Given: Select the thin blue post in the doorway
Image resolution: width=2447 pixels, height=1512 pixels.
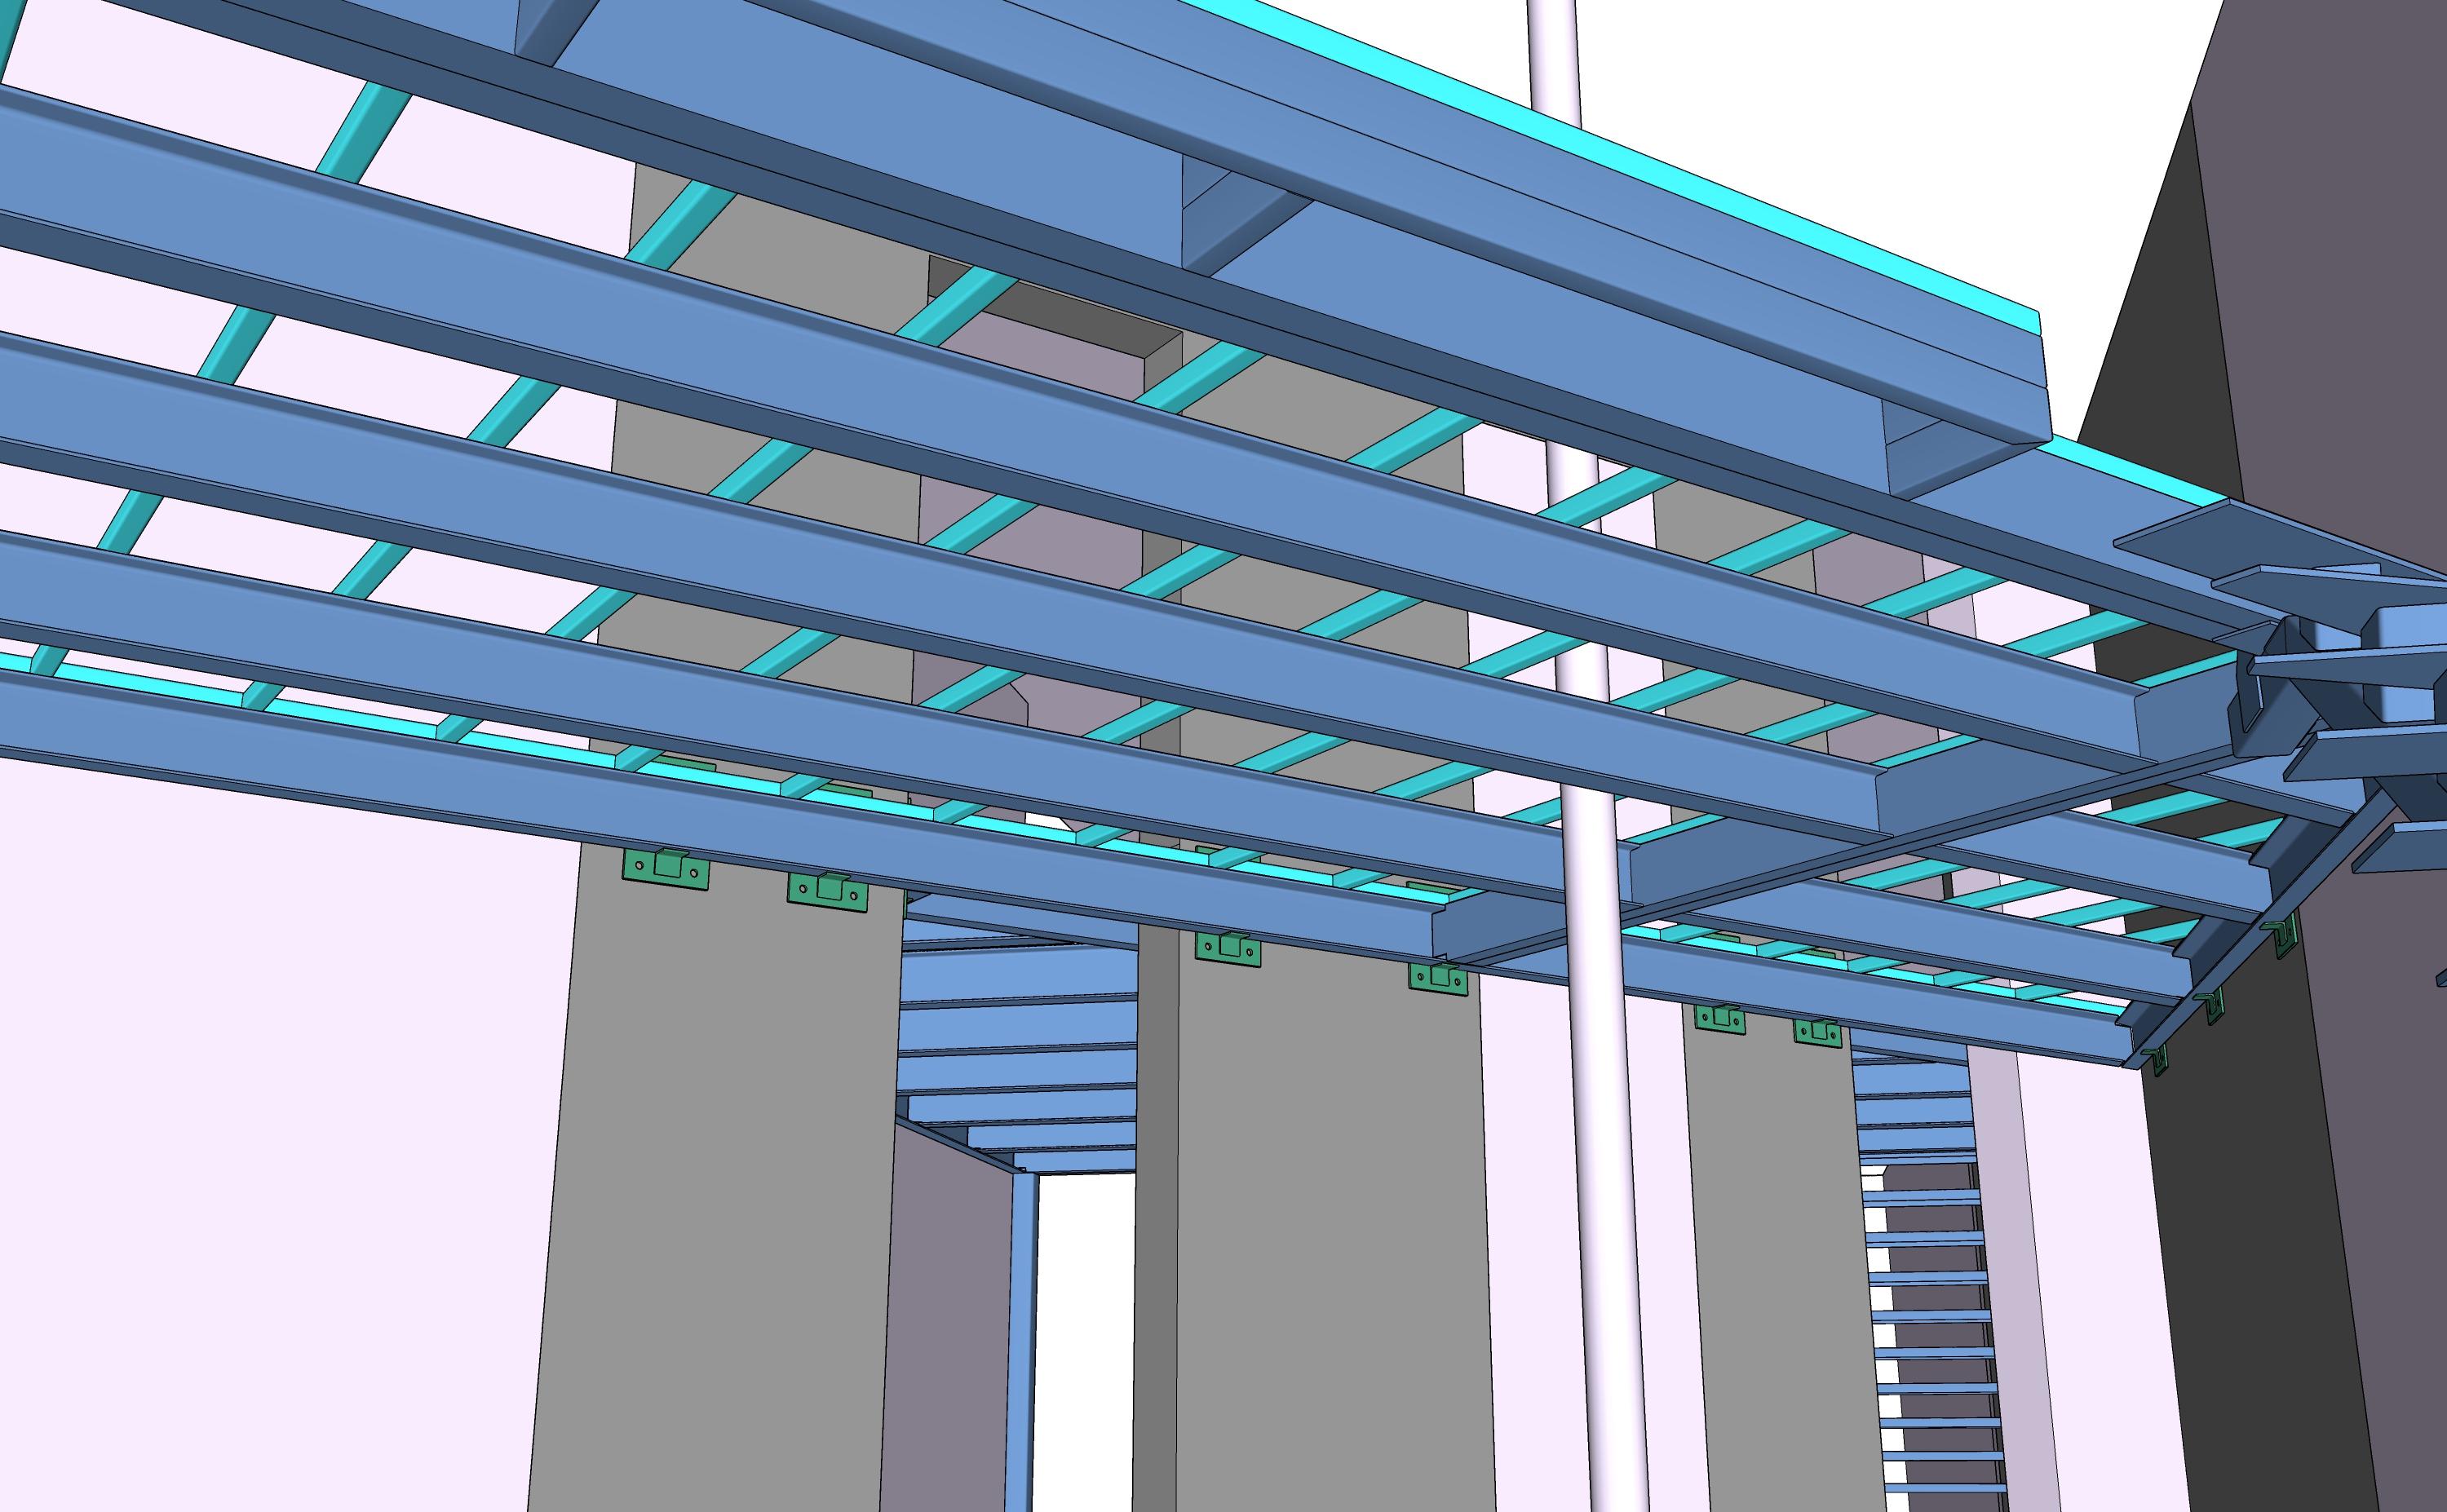Looking at the screenshot, I should 1021,1340.
